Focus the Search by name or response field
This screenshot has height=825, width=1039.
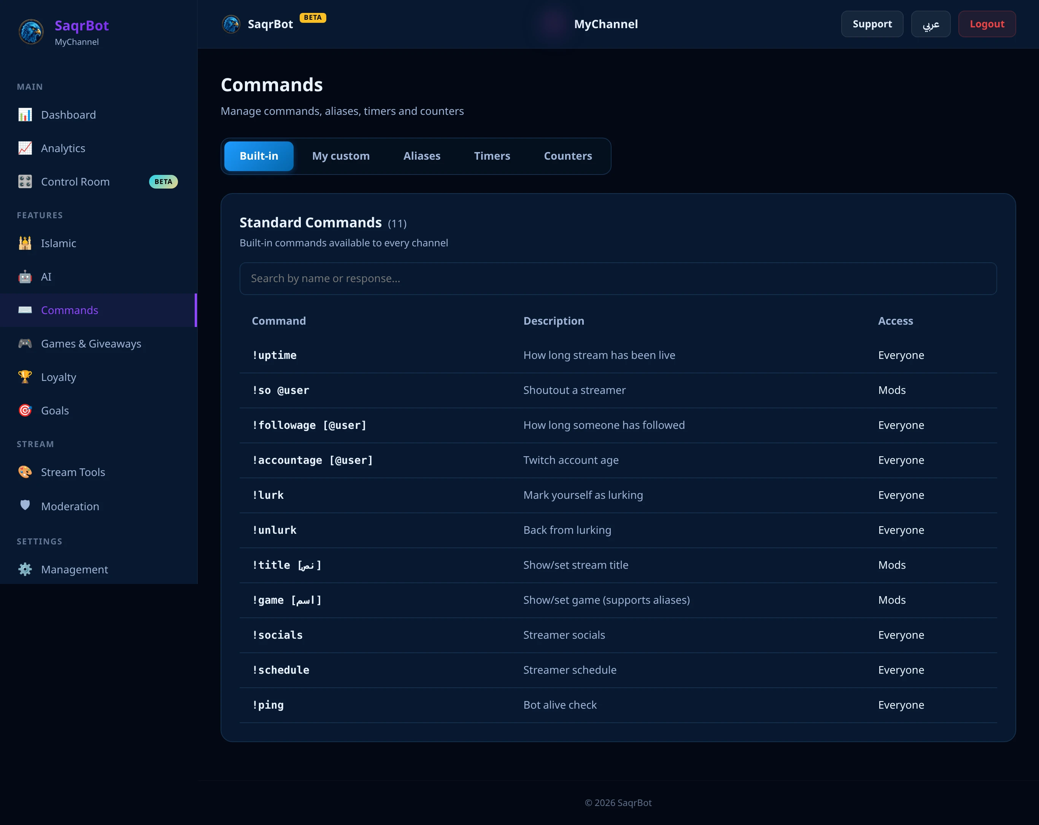[x=618, y=279]
